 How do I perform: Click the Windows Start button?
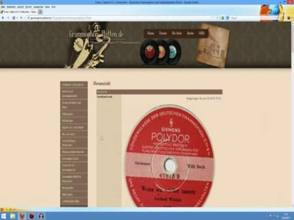(4, 216)
